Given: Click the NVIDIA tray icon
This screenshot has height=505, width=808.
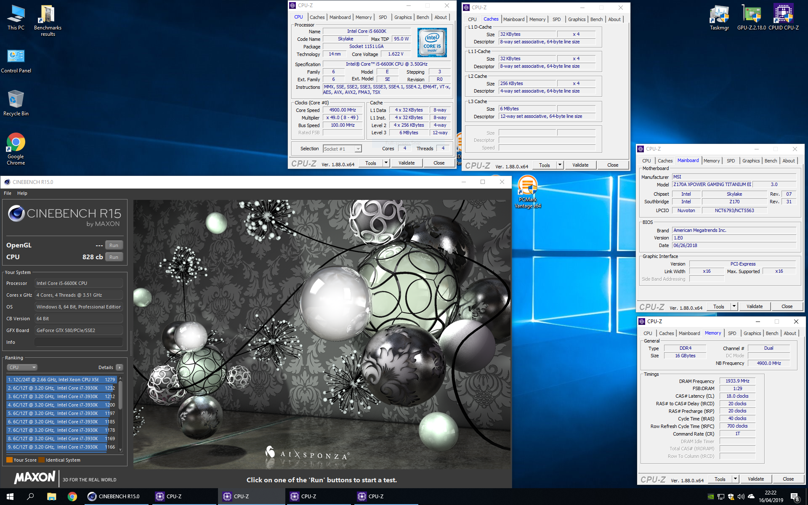Looking at the screenshot, I should pos(711,497).
